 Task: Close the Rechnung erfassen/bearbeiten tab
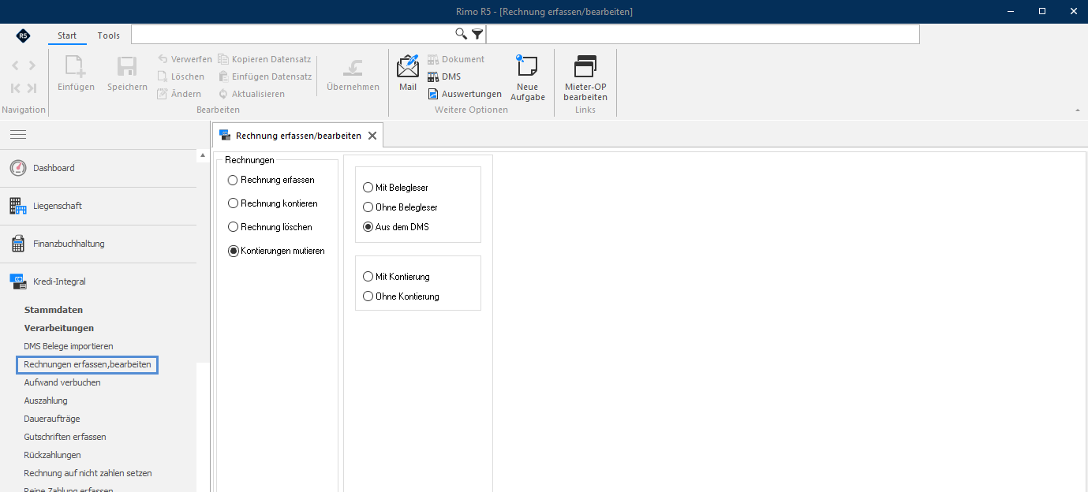372,136
